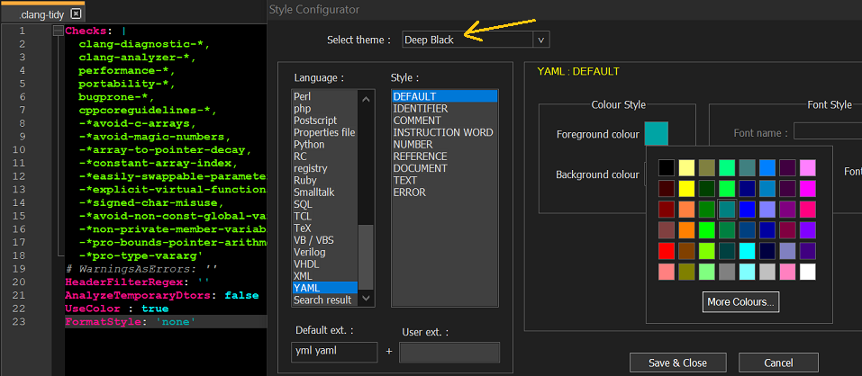Select RC in the Language list
Image resolution: width=862 pixels, height=376 pixels.
pyautogui.click(x=324, y=157)
